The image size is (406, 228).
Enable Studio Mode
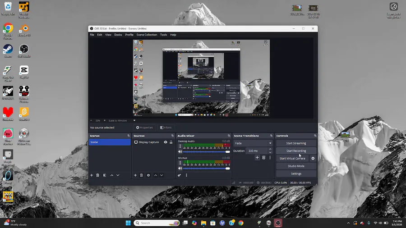(x=296, y=166)
